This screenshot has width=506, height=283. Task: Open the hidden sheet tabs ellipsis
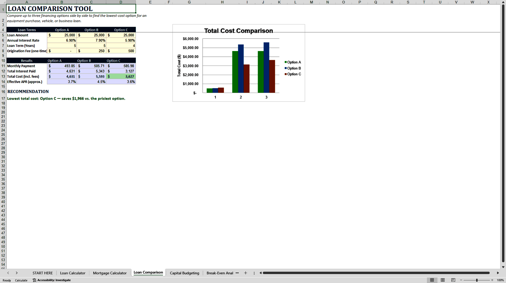point(237,273)
